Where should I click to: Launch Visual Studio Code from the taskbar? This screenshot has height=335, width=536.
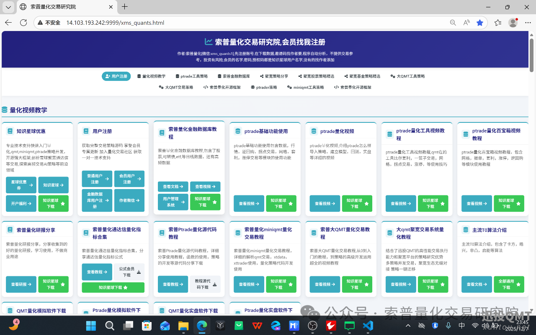click(x=368, y=325)
